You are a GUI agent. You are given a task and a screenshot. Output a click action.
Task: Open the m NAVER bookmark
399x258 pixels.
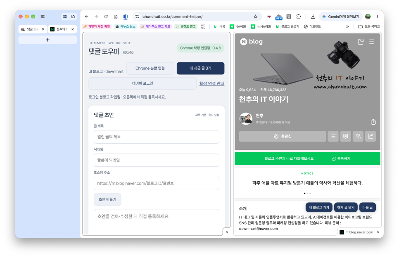[261, 26]
